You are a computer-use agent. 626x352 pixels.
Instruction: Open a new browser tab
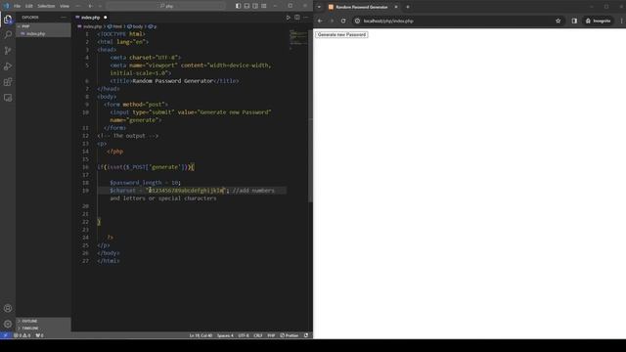[408, 7]
